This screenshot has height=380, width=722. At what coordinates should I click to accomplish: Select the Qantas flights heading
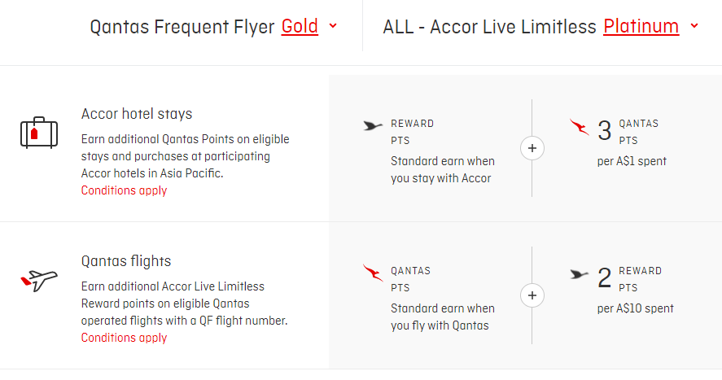[126, 261]
